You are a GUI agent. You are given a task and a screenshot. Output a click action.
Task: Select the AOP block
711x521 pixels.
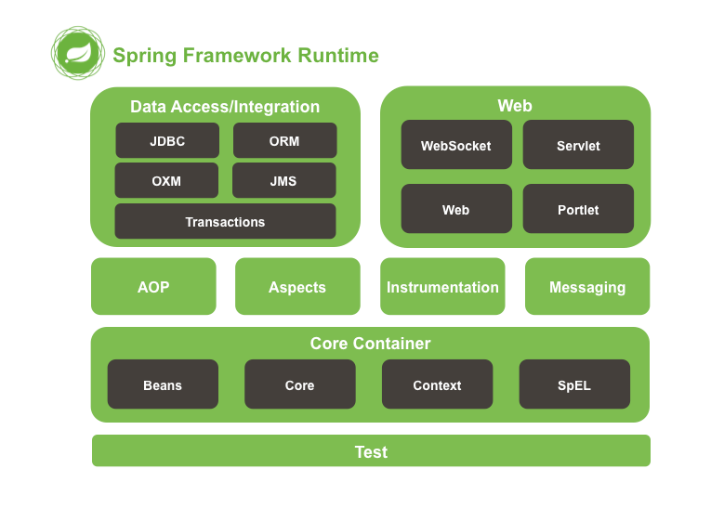coord(153,286)
